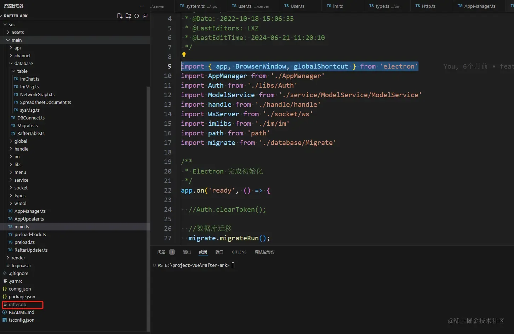This screenshot has width=514, height=334.
Task: Open preload-back.ts in the explorer
Action: point(75,234)
